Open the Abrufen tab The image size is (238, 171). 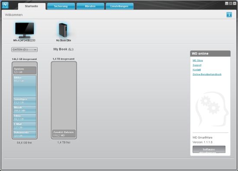click(x=90, y=6)
